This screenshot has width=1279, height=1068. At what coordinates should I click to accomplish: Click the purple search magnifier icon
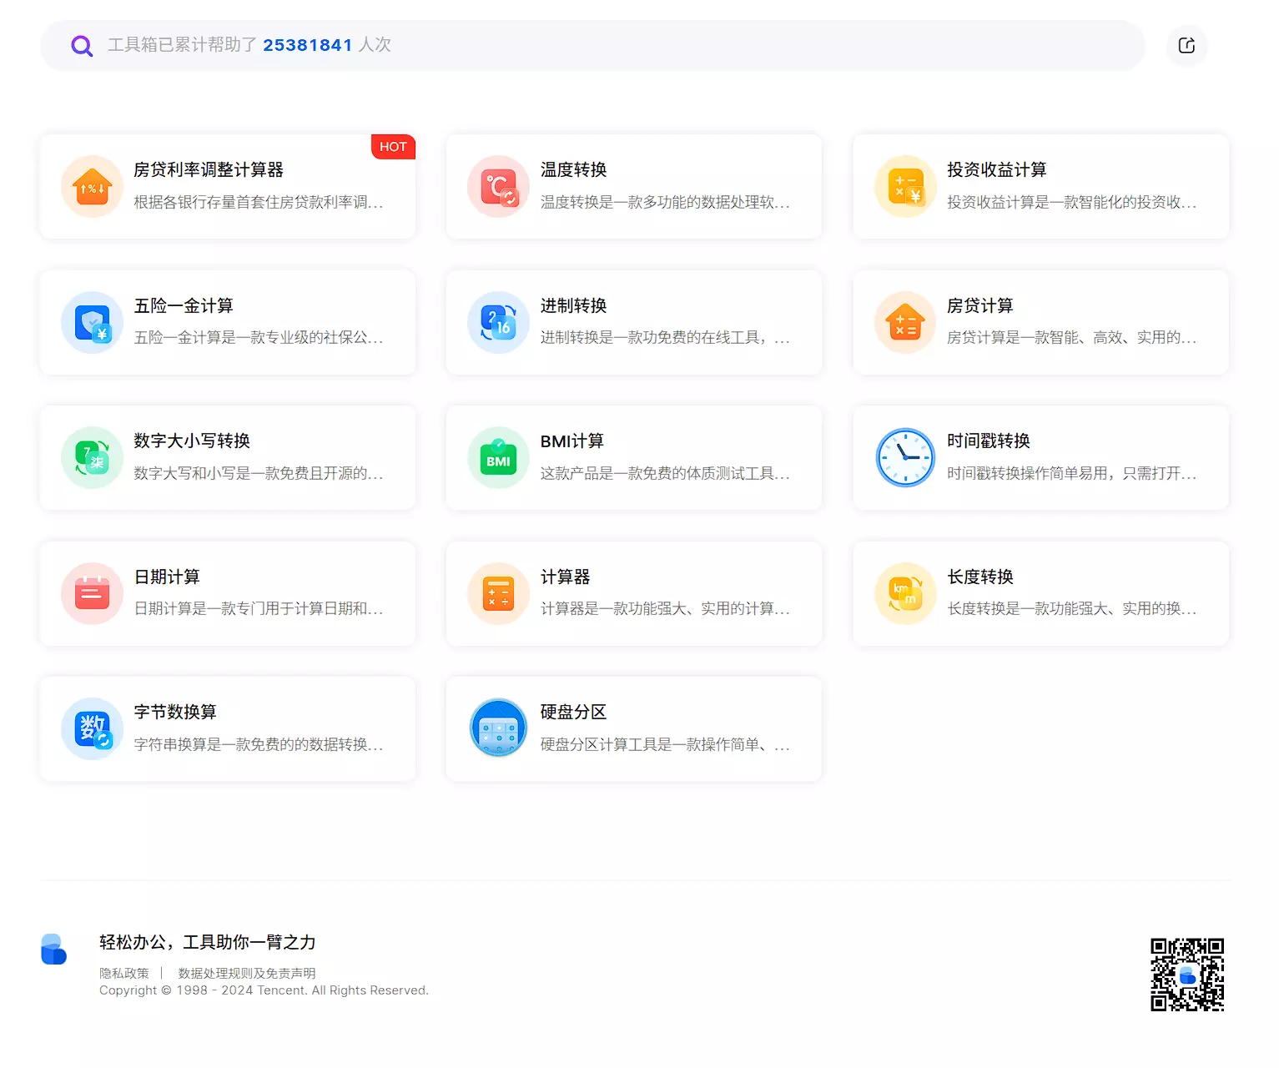[x=82, y=46]
